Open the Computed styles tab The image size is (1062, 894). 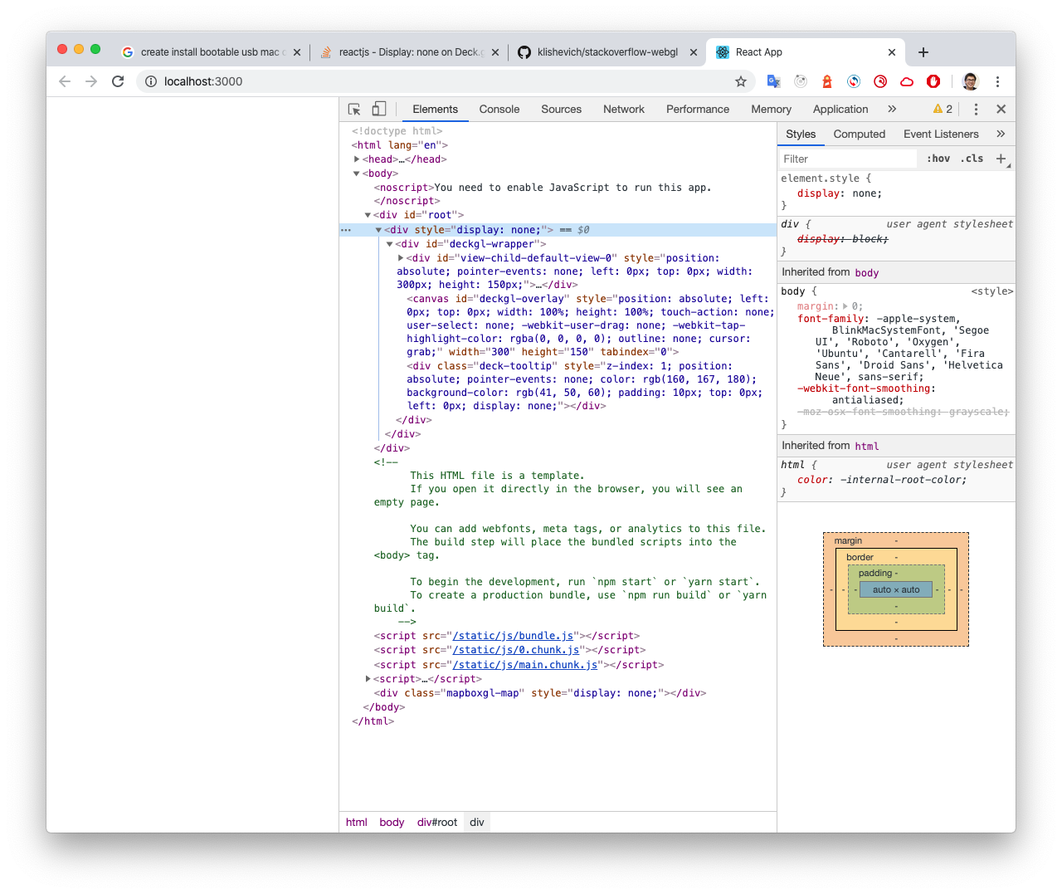[860, 134]
